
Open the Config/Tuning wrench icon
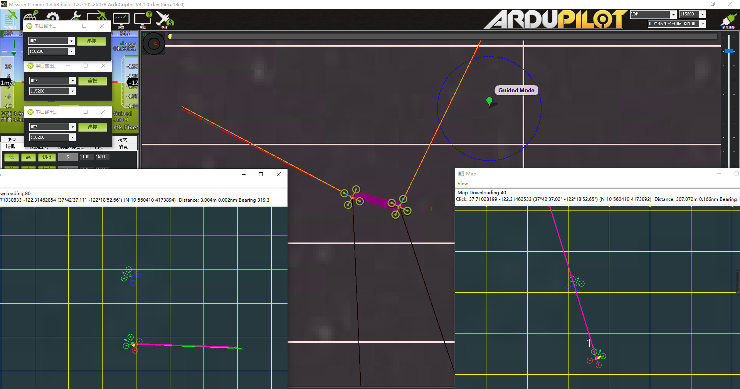(x=74, y=16)
